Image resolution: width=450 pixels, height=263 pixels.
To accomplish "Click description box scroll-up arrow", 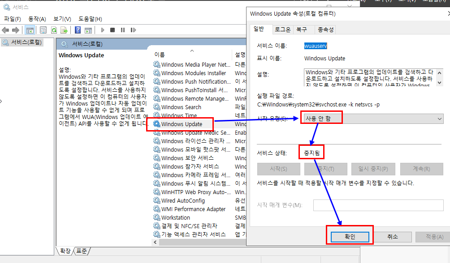I will pyautogui.click(x=439, y=73).
